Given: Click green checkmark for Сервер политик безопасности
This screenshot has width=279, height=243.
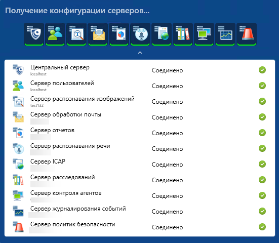Looking at the screenshot, I should [x=262, y=227].
